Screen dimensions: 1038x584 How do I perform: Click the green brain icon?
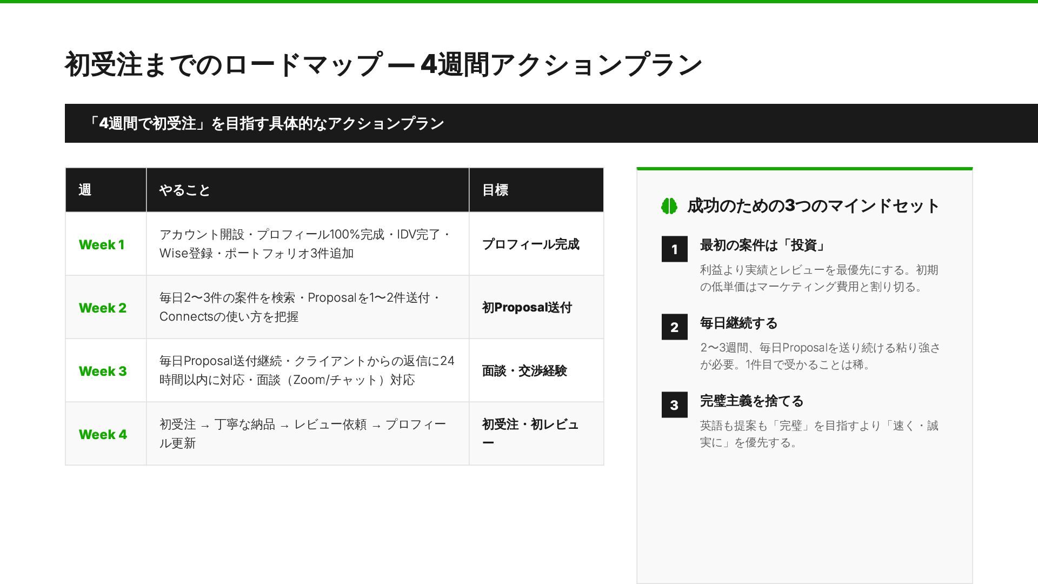669,206
